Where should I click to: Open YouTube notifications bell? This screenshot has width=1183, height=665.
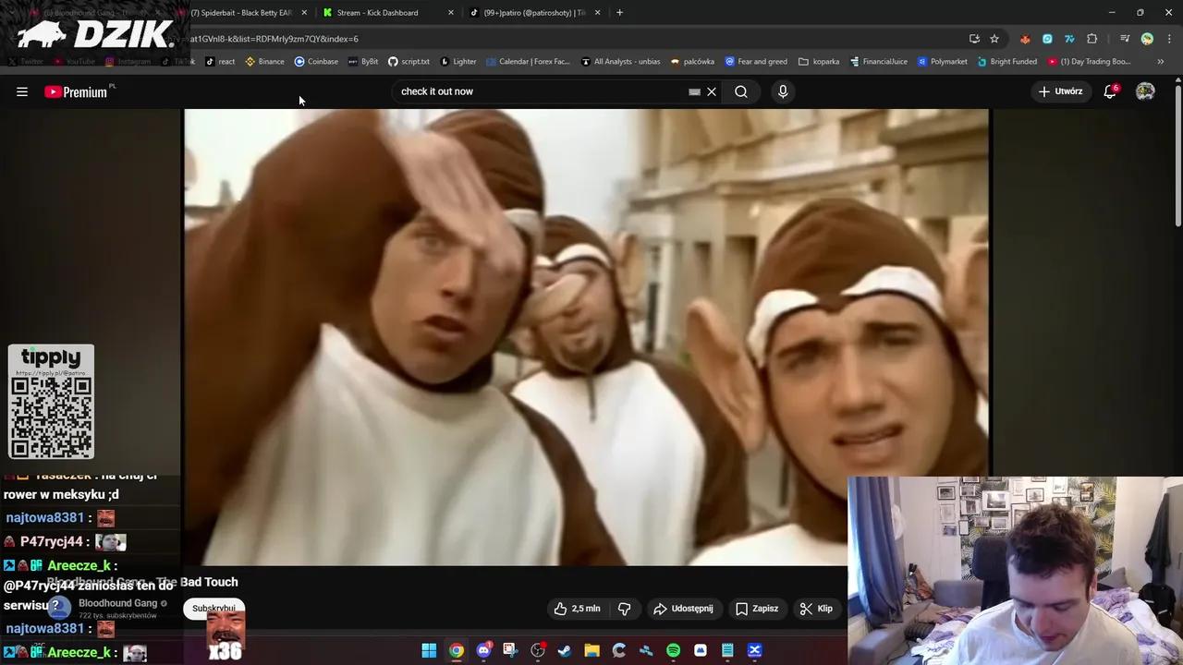coord(1110,91)
